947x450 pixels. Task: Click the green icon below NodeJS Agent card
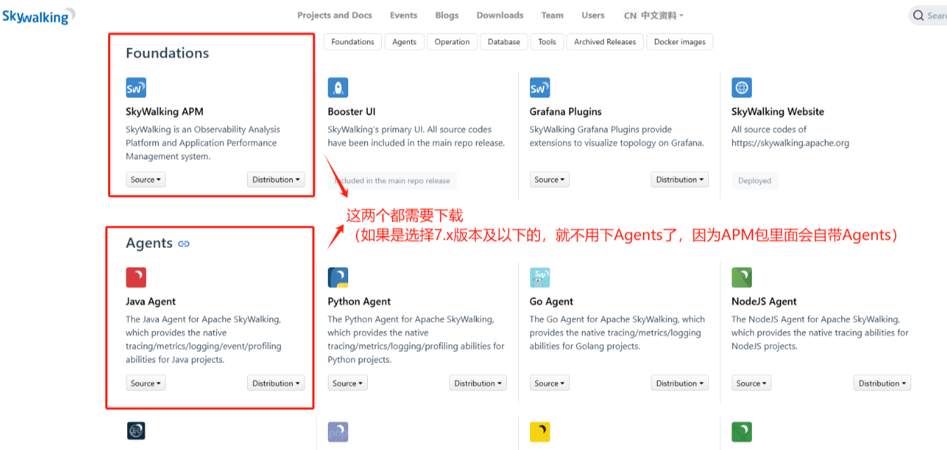(x=742, y=432)
